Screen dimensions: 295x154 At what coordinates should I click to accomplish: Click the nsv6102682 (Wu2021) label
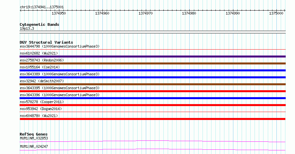coord(39,53)
